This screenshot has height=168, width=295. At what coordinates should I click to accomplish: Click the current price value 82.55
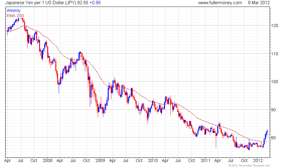tap(83, 3)
